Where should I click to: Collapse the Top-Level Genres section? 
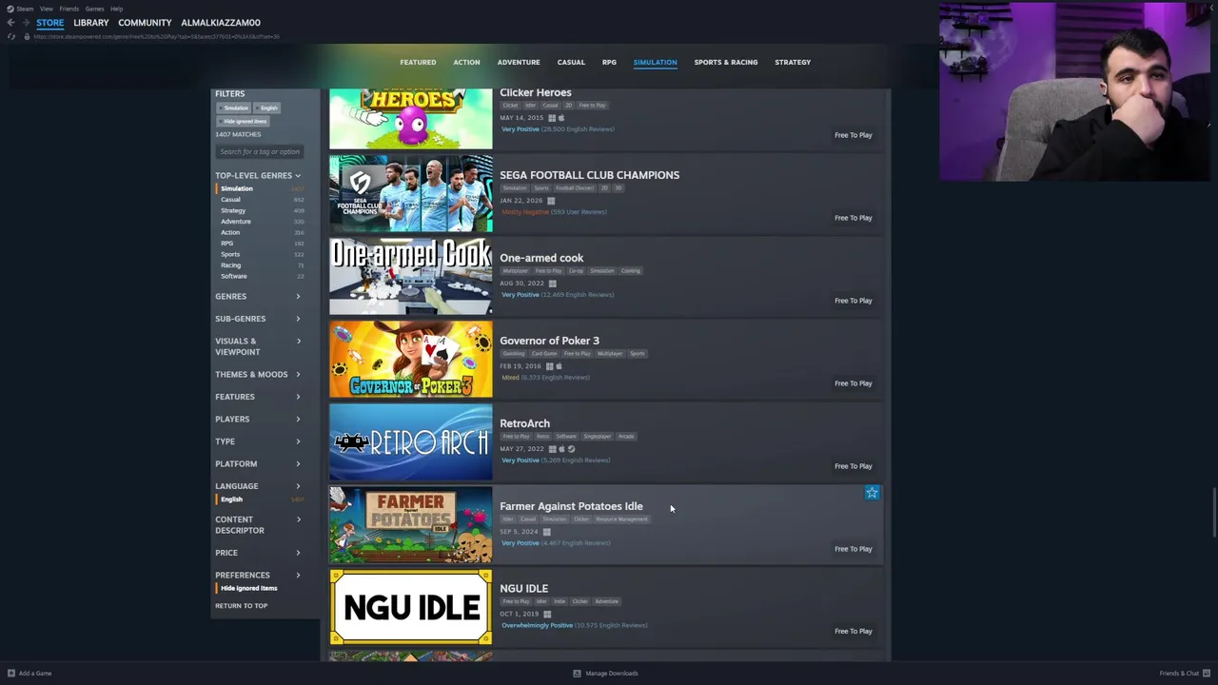(258, 175)
